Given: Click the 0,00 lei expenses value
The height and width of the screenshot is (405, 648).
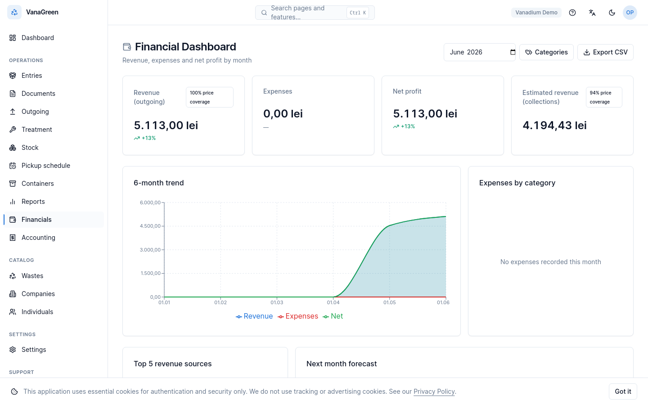Looking at the screenshot, I should point(283,114).
